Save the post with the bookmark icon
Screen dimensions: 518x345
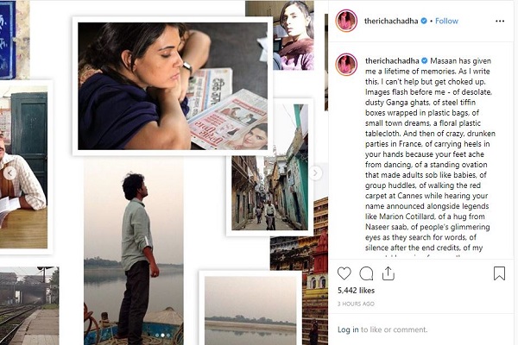pos(499,273)
